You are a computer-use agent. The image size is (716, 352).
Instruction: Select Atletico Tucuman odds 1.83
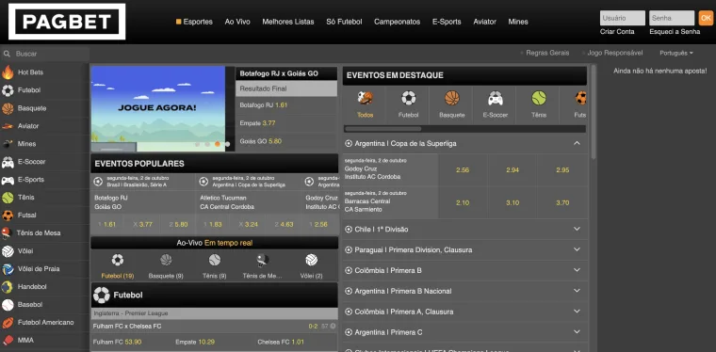coord(212,224)
